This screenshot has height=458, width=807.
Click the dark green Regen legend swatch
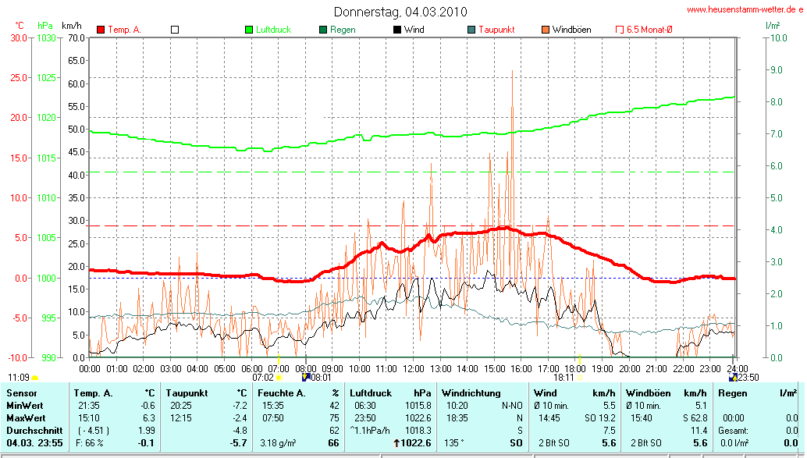pyautogui.click(x=323, y=30)
